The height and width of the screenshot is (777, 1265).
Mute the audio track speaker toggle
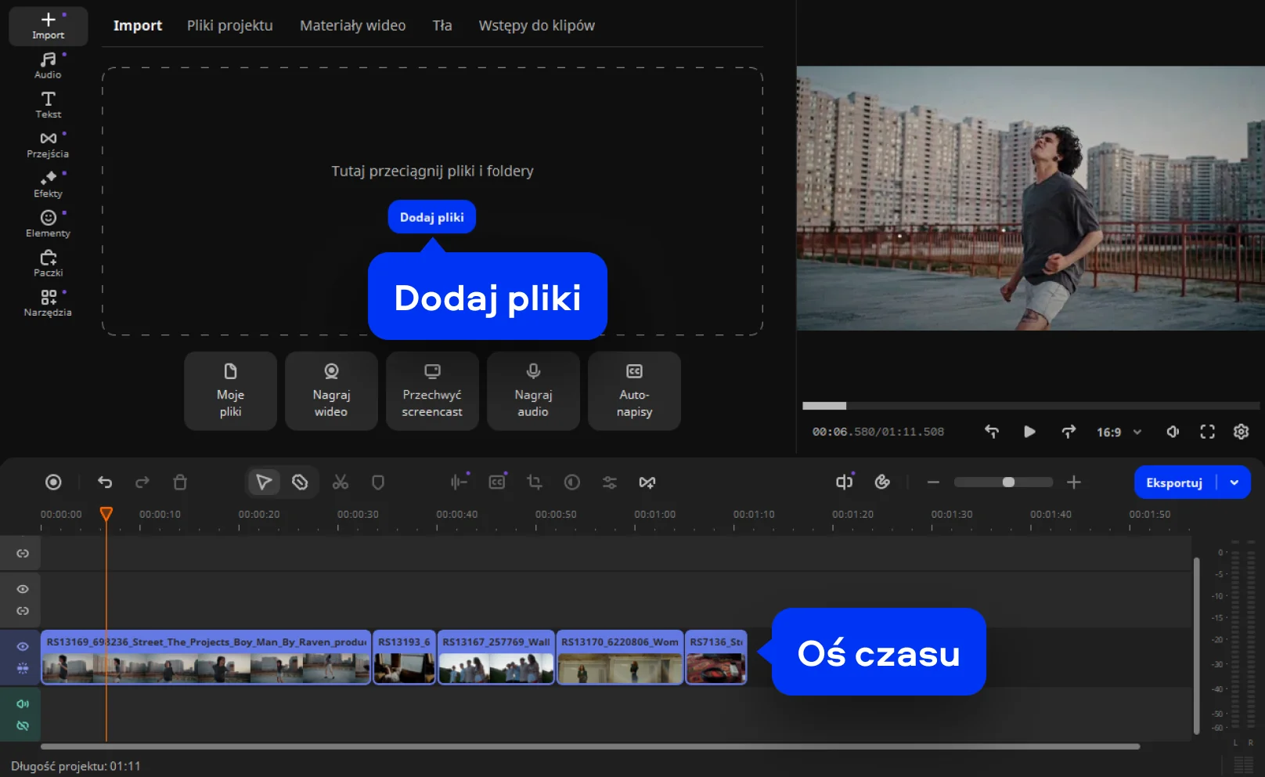tap(23, 703)
